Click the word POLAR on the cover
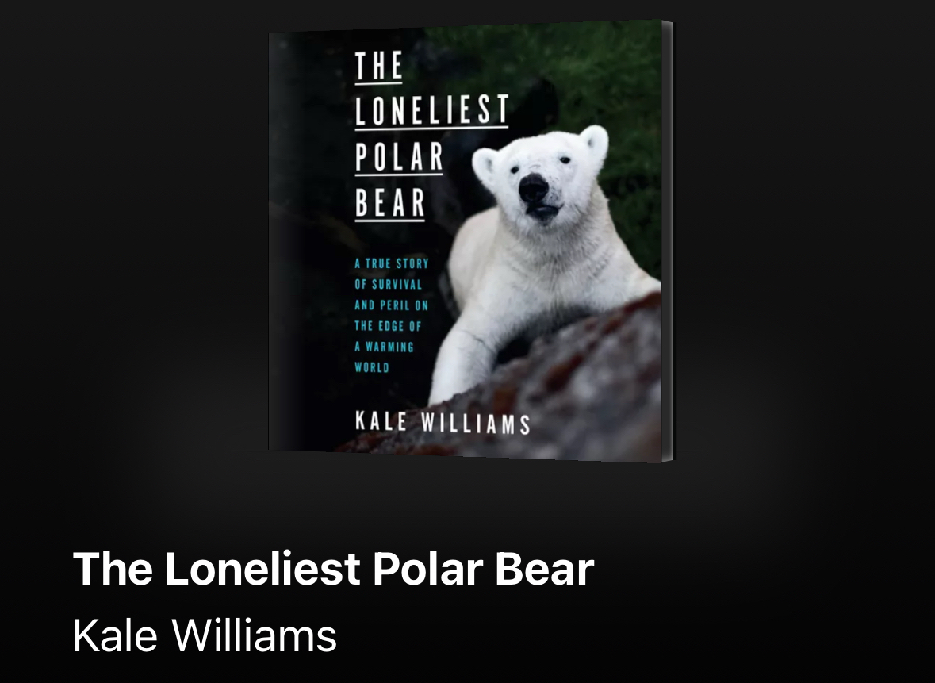This screenshot has height=683, width=935. [399, 157]
